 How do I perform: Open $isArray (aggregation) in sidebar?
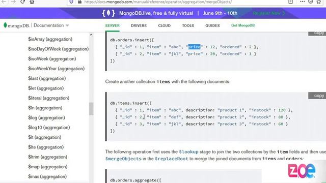(50, 39)
